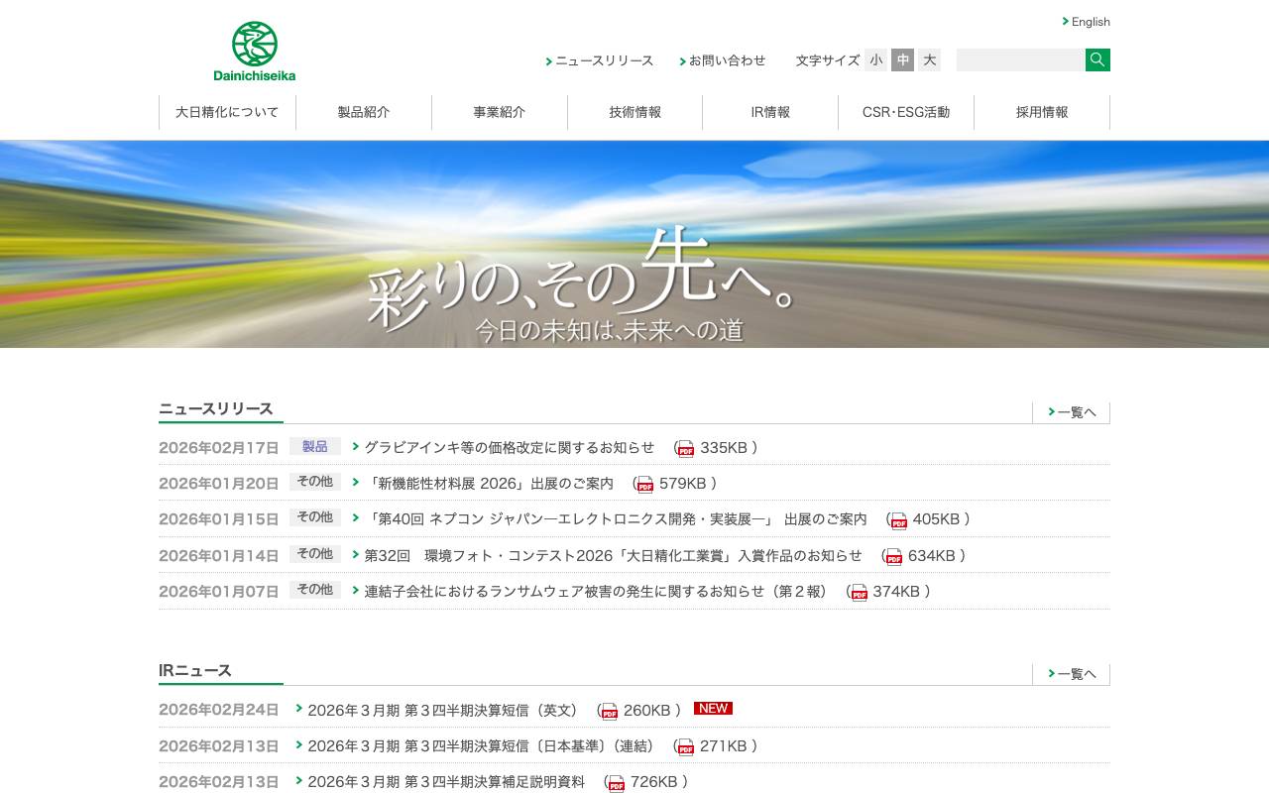The image size is (1269, 793).
Task: Click the search magnifier icon
Action: tap(1096, 59)
